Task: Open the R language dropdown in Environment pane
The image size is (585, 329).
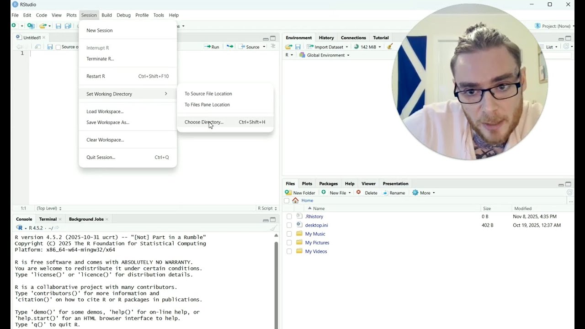Action: click(x=289, y=55)
